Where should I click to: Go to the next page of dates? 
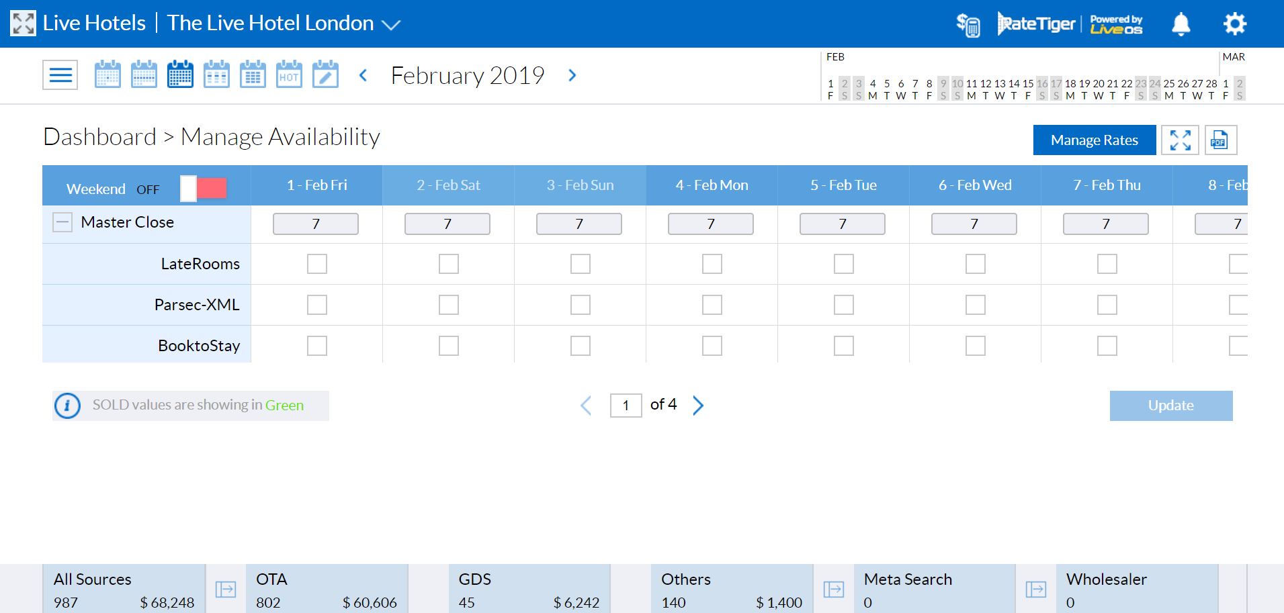[698, 406]
